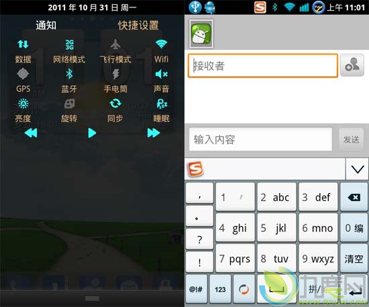The image size is (369, 307).
Task: Tap the space bar key
Action: [276, 289]
